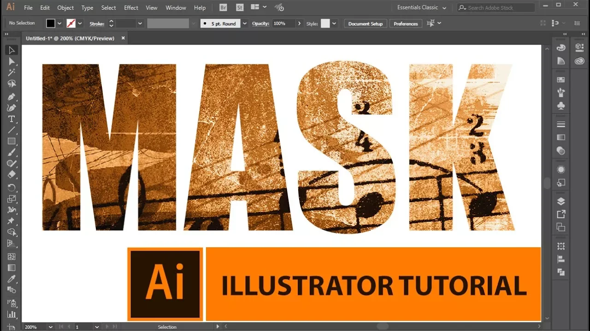Open Adobe Bridge via Br icon

tap(223, 7)
